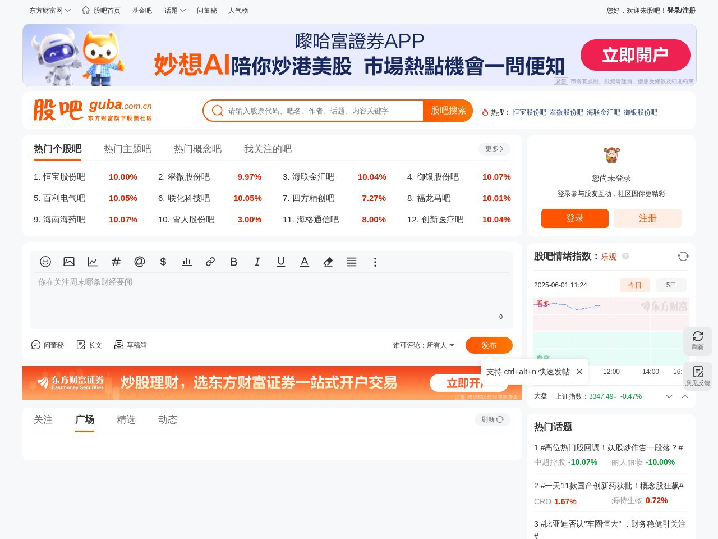Image resolution: width=718 pixels, height=539 pixels.
Task: Click the 登录/注册 link at top
Action: point(681,10)
